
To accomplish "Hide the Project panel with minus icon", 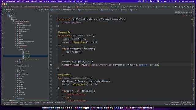I will (x=48, y=9).
